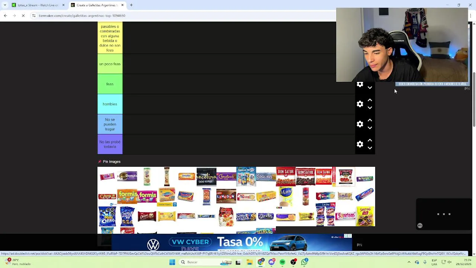Edit the un poco feas tier label
Viewport: 476px width, 268px height.
(x=110, y=64)
